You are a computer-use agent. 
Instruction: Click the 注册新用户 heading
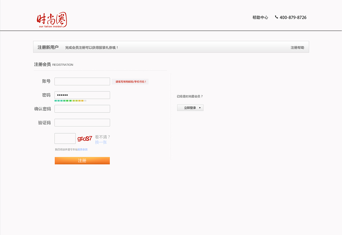48,47
